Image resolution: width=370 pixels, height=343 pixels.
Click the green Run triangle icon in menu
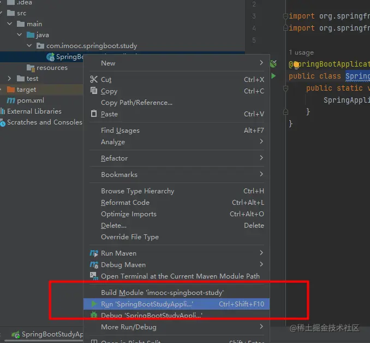point(94,304)
